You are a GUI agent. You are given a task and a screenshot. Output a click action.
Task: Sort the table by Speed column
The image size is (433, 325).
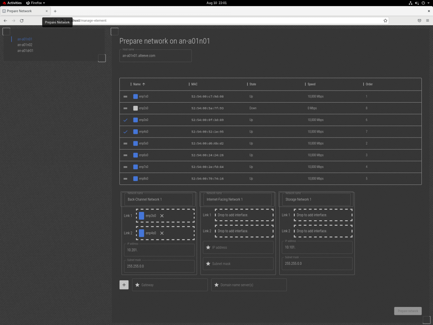[311, 84]
